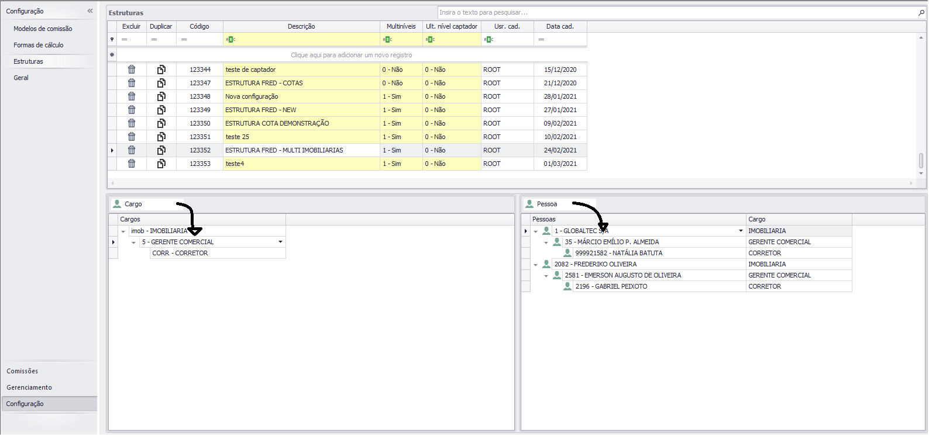The image size is (929, 437).
Task: Delete row 123349 ESTRUTURA FRED - NEW
Action: coord(132,110)
